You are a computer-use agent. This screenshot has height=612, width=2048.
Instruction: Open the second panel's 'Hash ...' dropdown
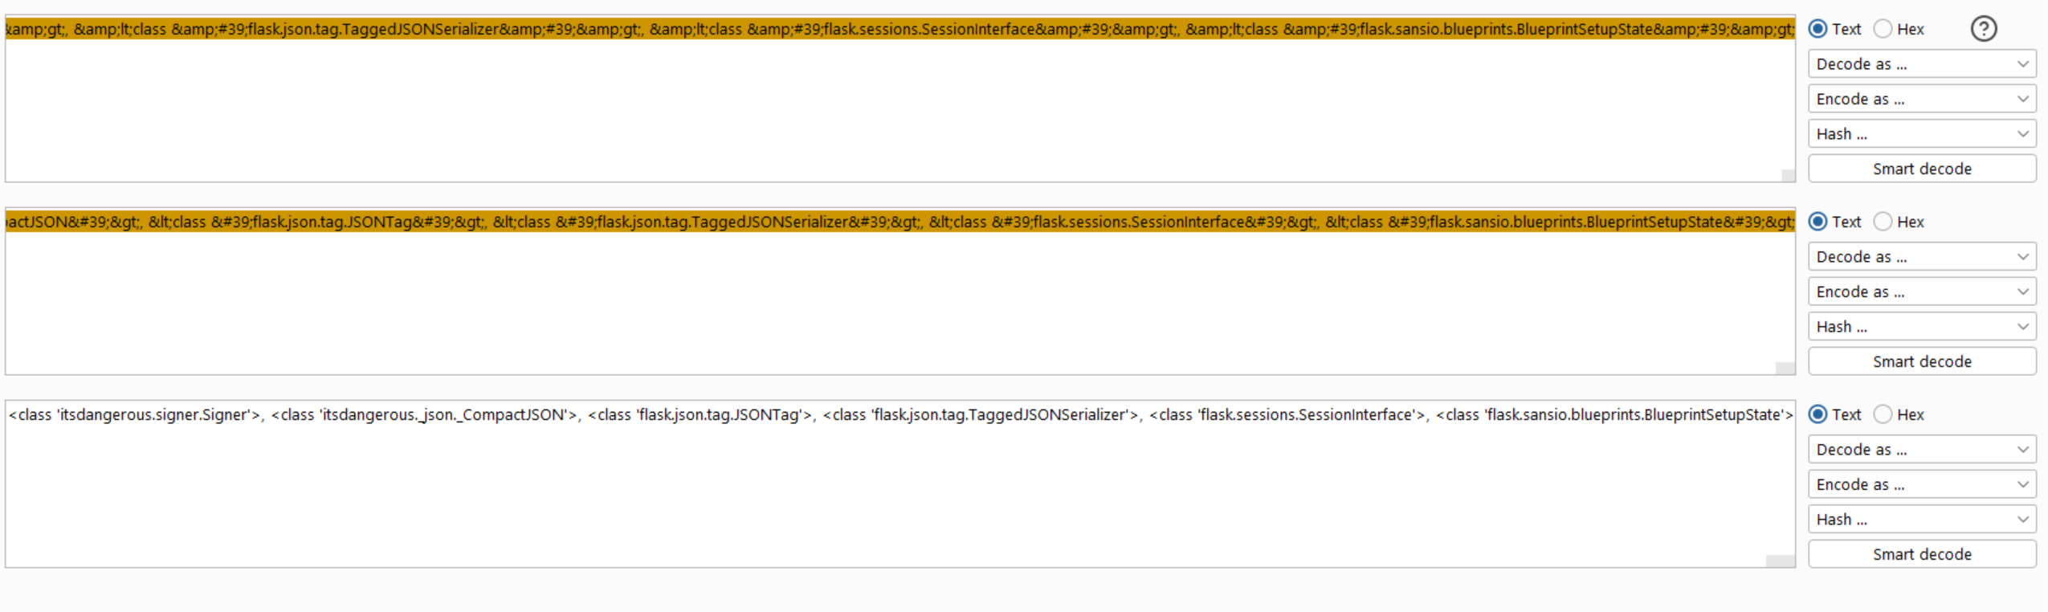(x=1922, y=327)
